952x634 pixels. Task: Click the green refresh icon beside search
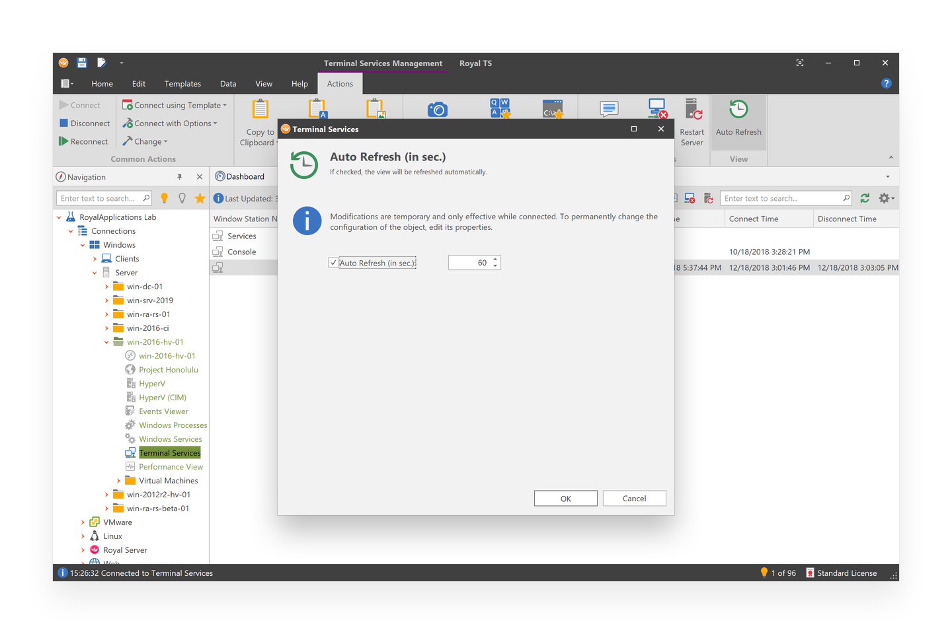[x=865, y=198]
